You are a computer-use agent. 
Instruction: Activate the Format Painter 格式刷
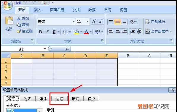24,31
